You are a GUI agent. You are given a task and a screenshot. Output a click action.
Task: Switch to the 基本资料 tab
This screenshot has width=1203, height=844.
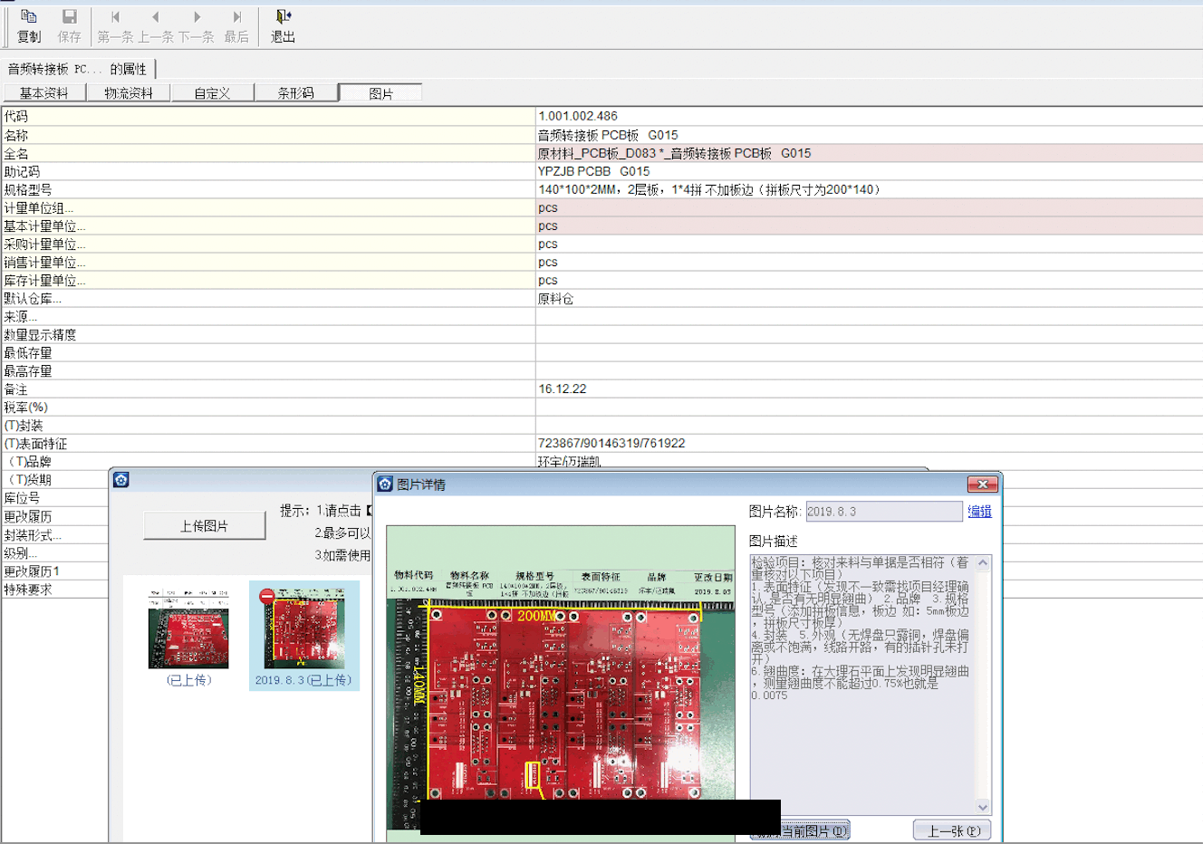[x=44, y=93]
